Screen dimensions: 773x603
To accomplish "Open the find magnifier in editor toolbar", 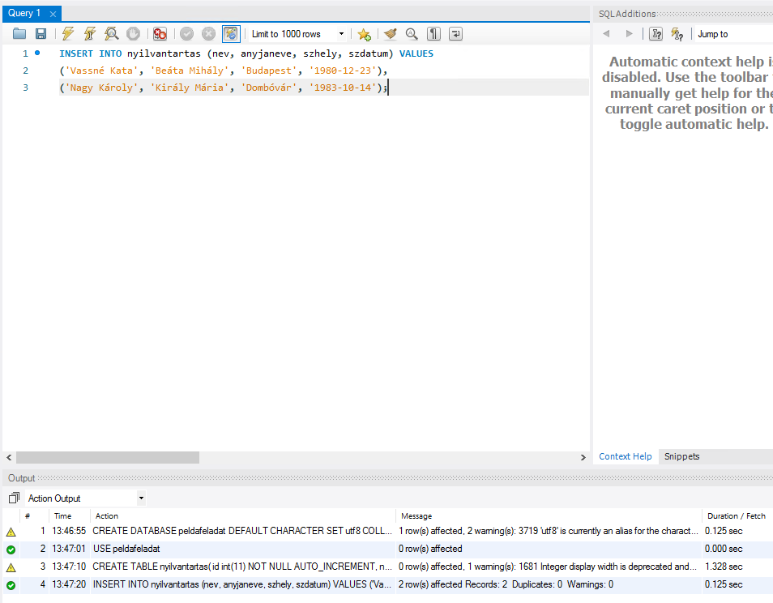I will [412, 34].
